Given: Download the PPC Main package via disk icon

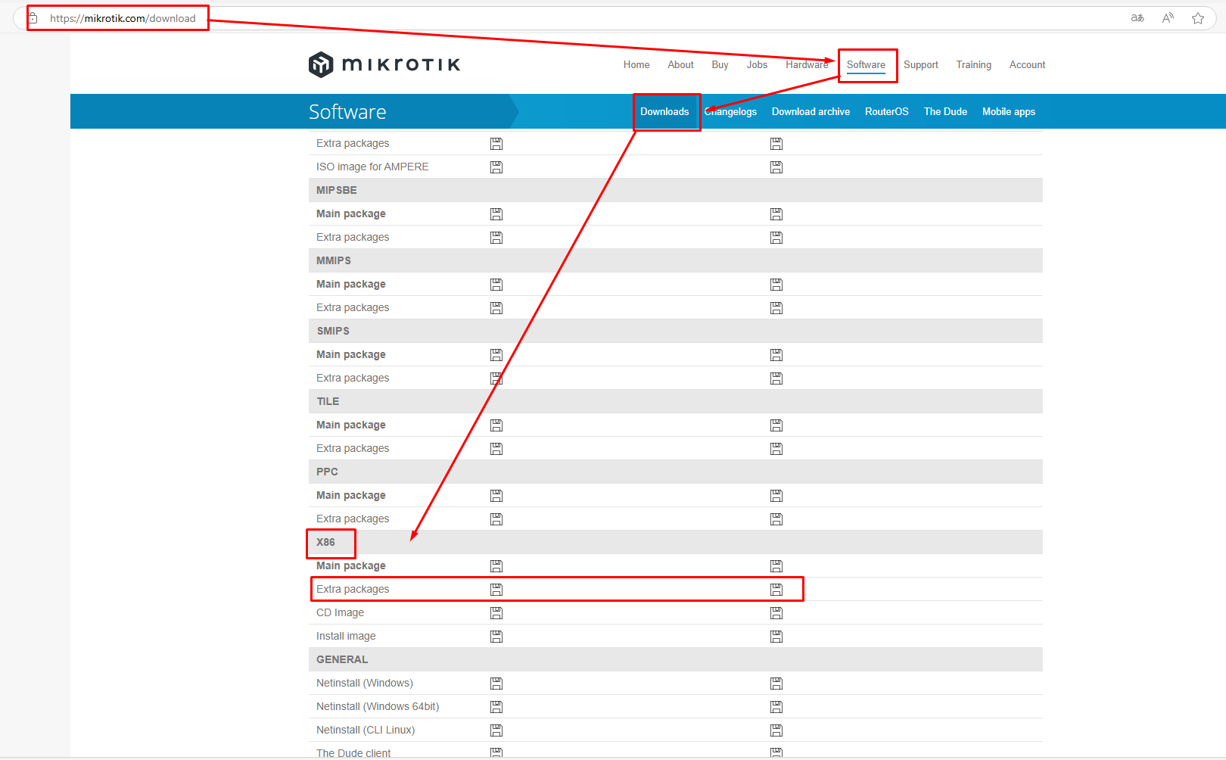Looking at the screenshot, I should pyautogui.click(x=496, y=495).
